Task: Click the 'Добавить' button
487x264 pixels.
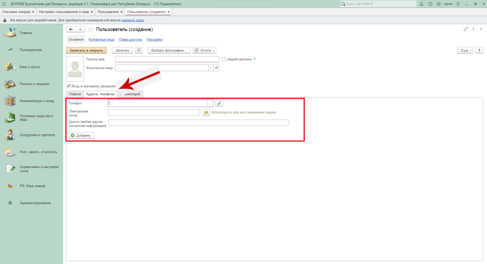Action: pyautogui.click(x=81, y=135)
